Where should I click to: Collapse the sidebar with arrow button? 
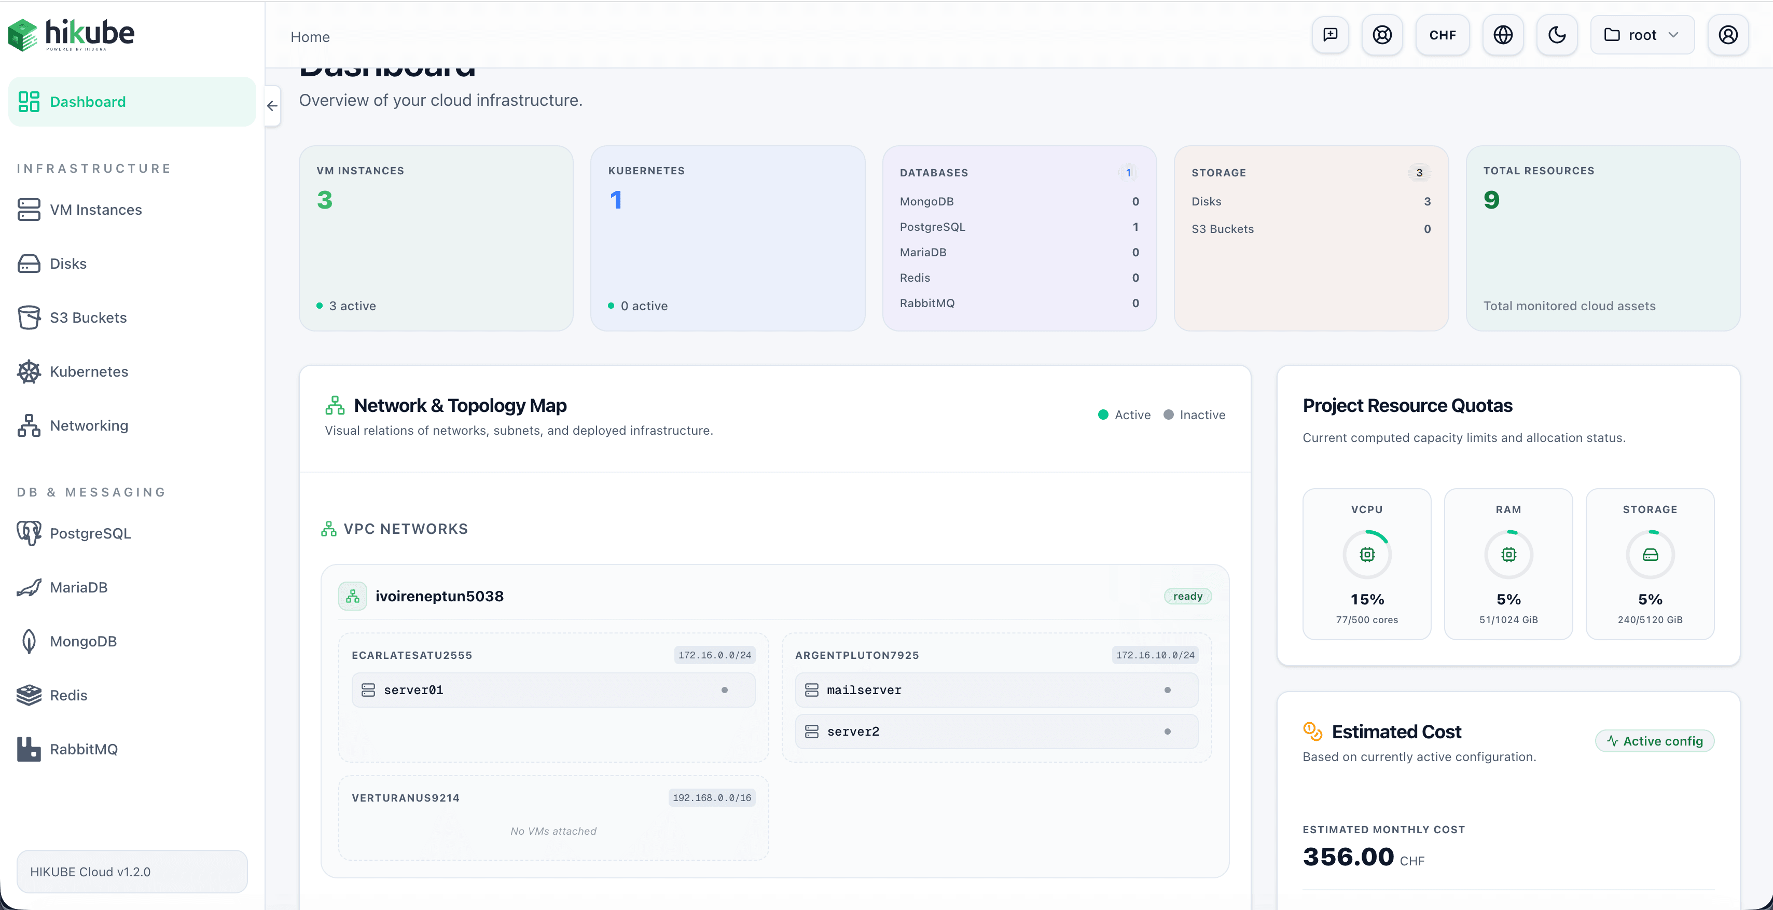point(272,106)
